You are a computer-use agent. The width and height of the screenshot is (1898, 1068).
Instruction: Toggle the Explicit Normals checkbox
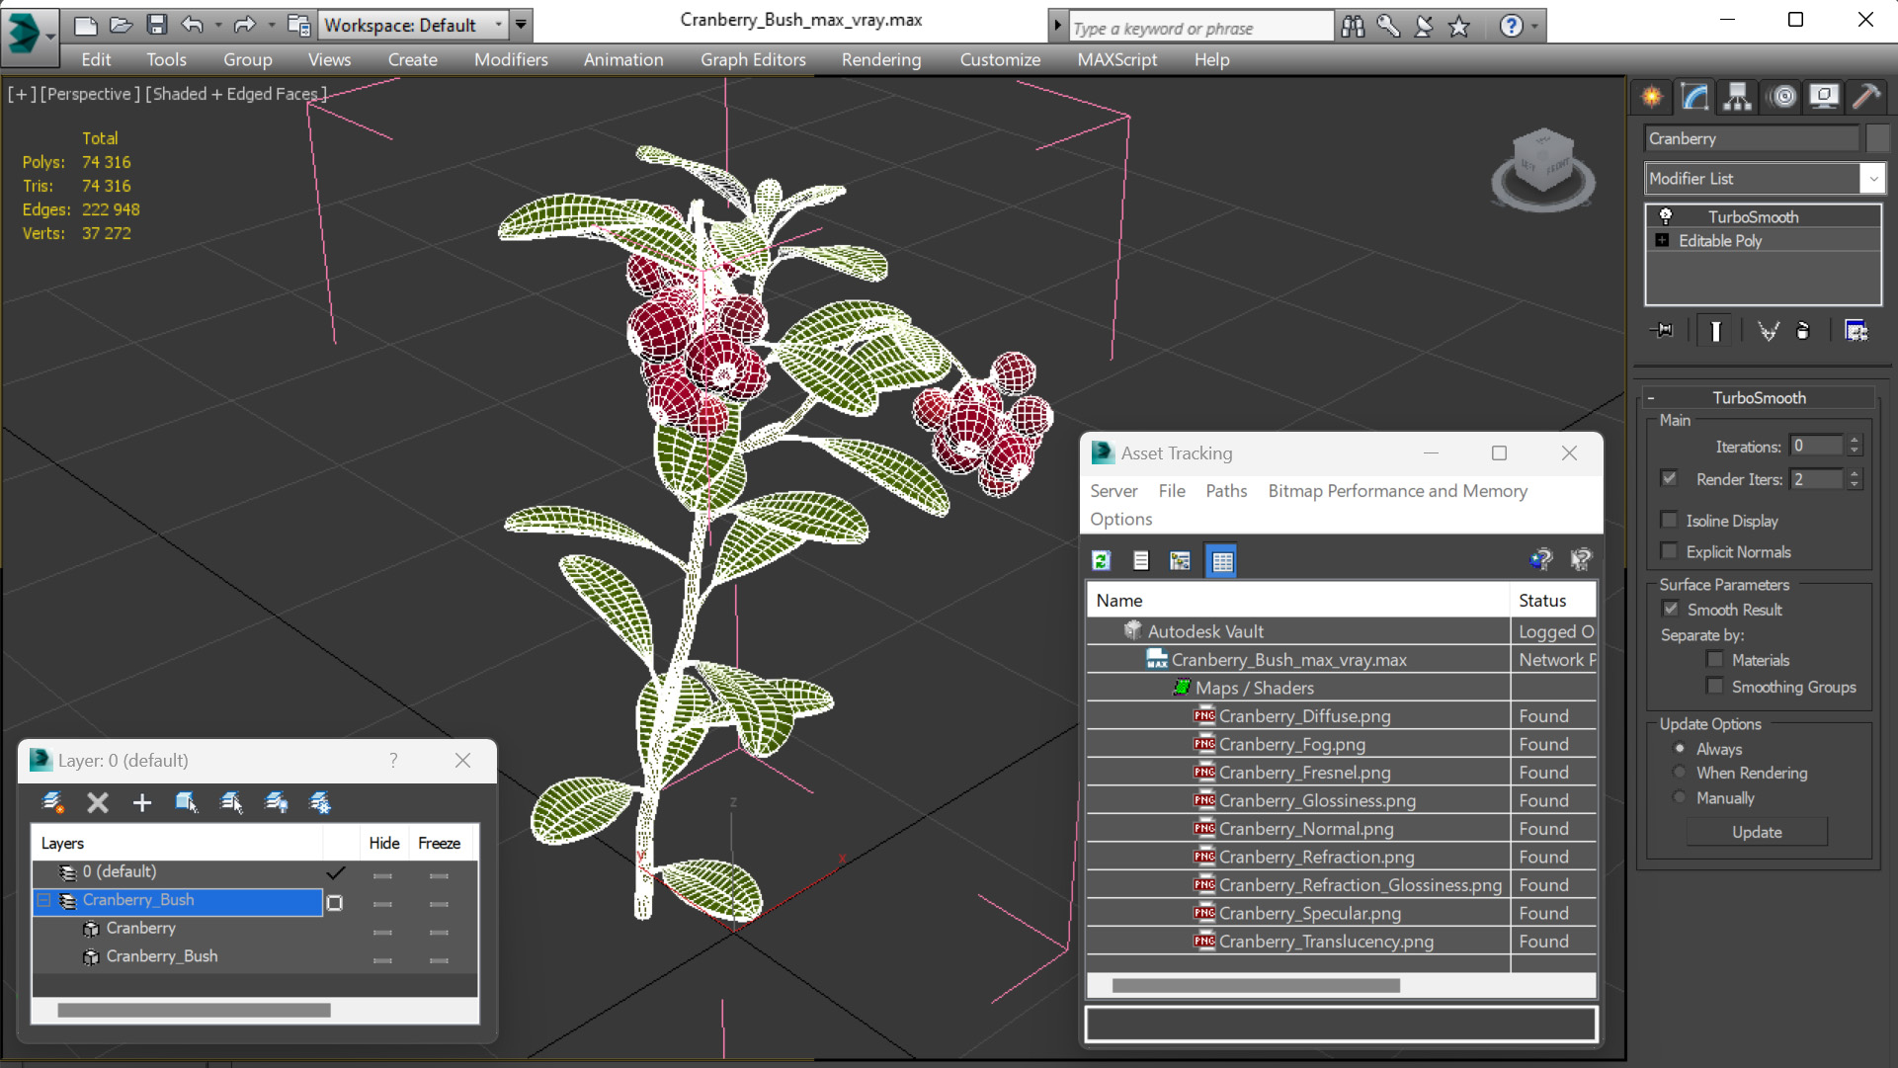(x=1670, y=551)
